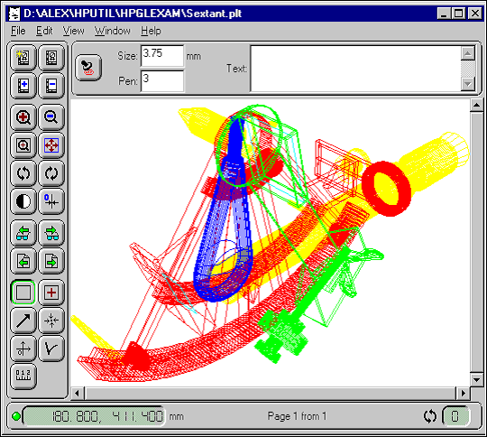Click the green status light in the status bar
Viewport: 487px width, 437px height.
pyautogui.click(x=16, y=416)
